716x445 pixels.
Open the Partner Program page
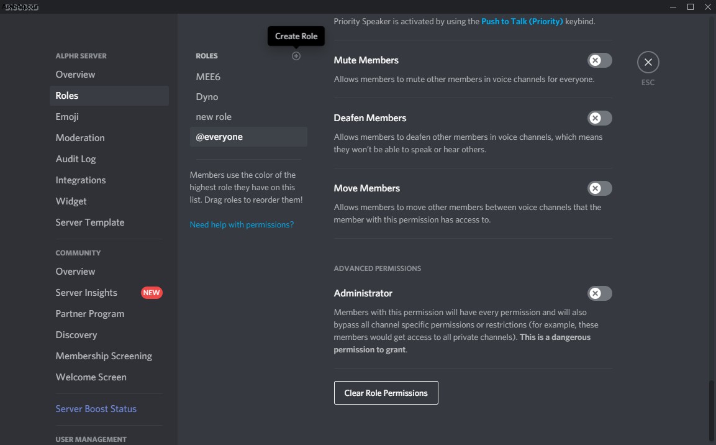(x=109, y=313)
